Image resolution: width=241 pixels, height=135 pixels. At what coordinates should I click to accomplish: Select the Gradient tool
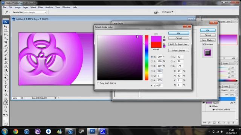point(6,70)
